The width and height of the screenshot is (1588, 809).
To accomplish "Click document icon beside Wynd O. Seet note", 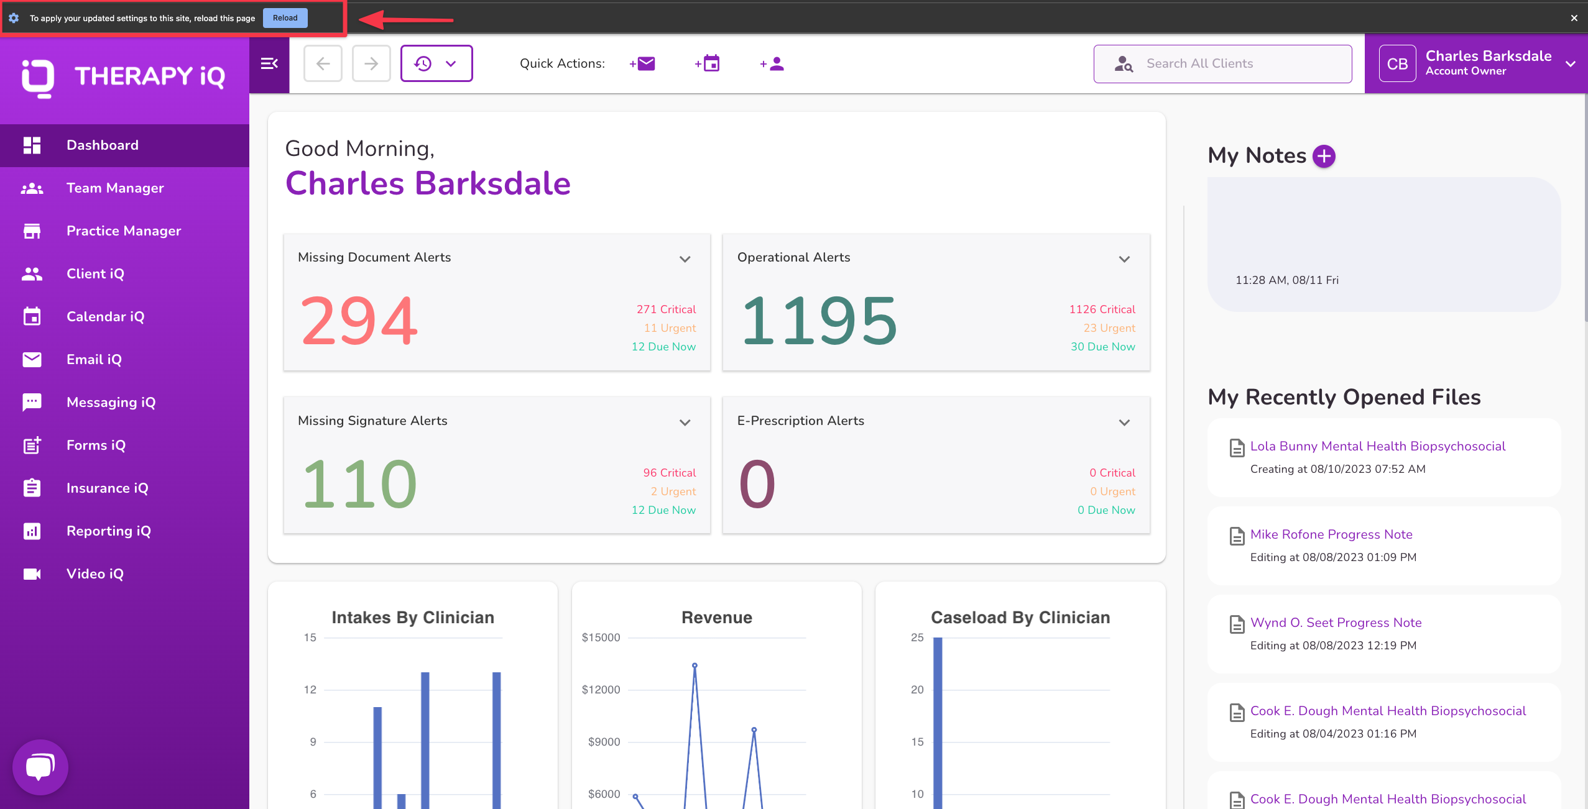I will click(x=1237, y=624).
